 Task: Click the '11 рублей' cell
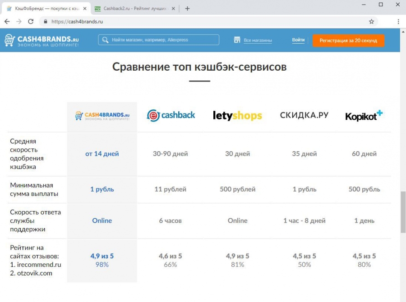(171, 189)
